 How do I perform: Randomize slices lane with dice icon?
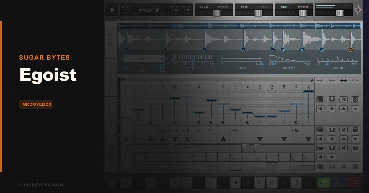355,100
